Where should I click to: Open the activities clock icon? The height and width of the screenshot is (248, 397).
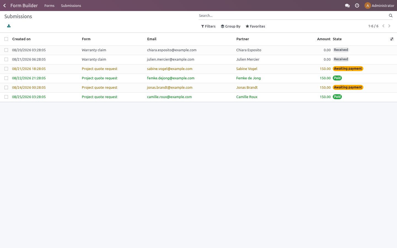(x=357, y=6)
